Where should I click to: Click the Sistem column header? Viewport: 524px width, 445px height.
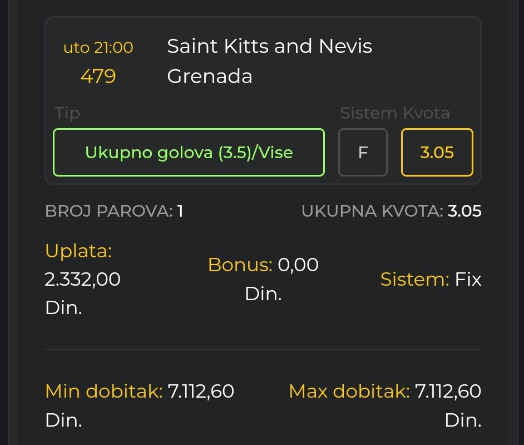point(369,113)
